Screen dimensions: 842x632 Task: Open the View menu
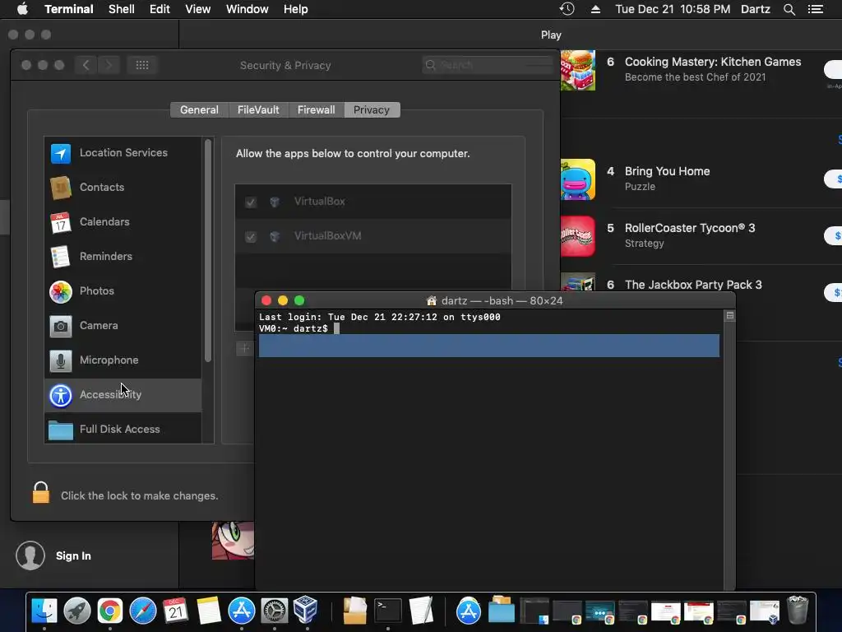(197, 9)
